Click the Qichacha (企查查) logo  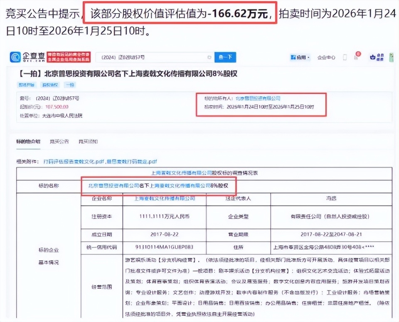27,57
